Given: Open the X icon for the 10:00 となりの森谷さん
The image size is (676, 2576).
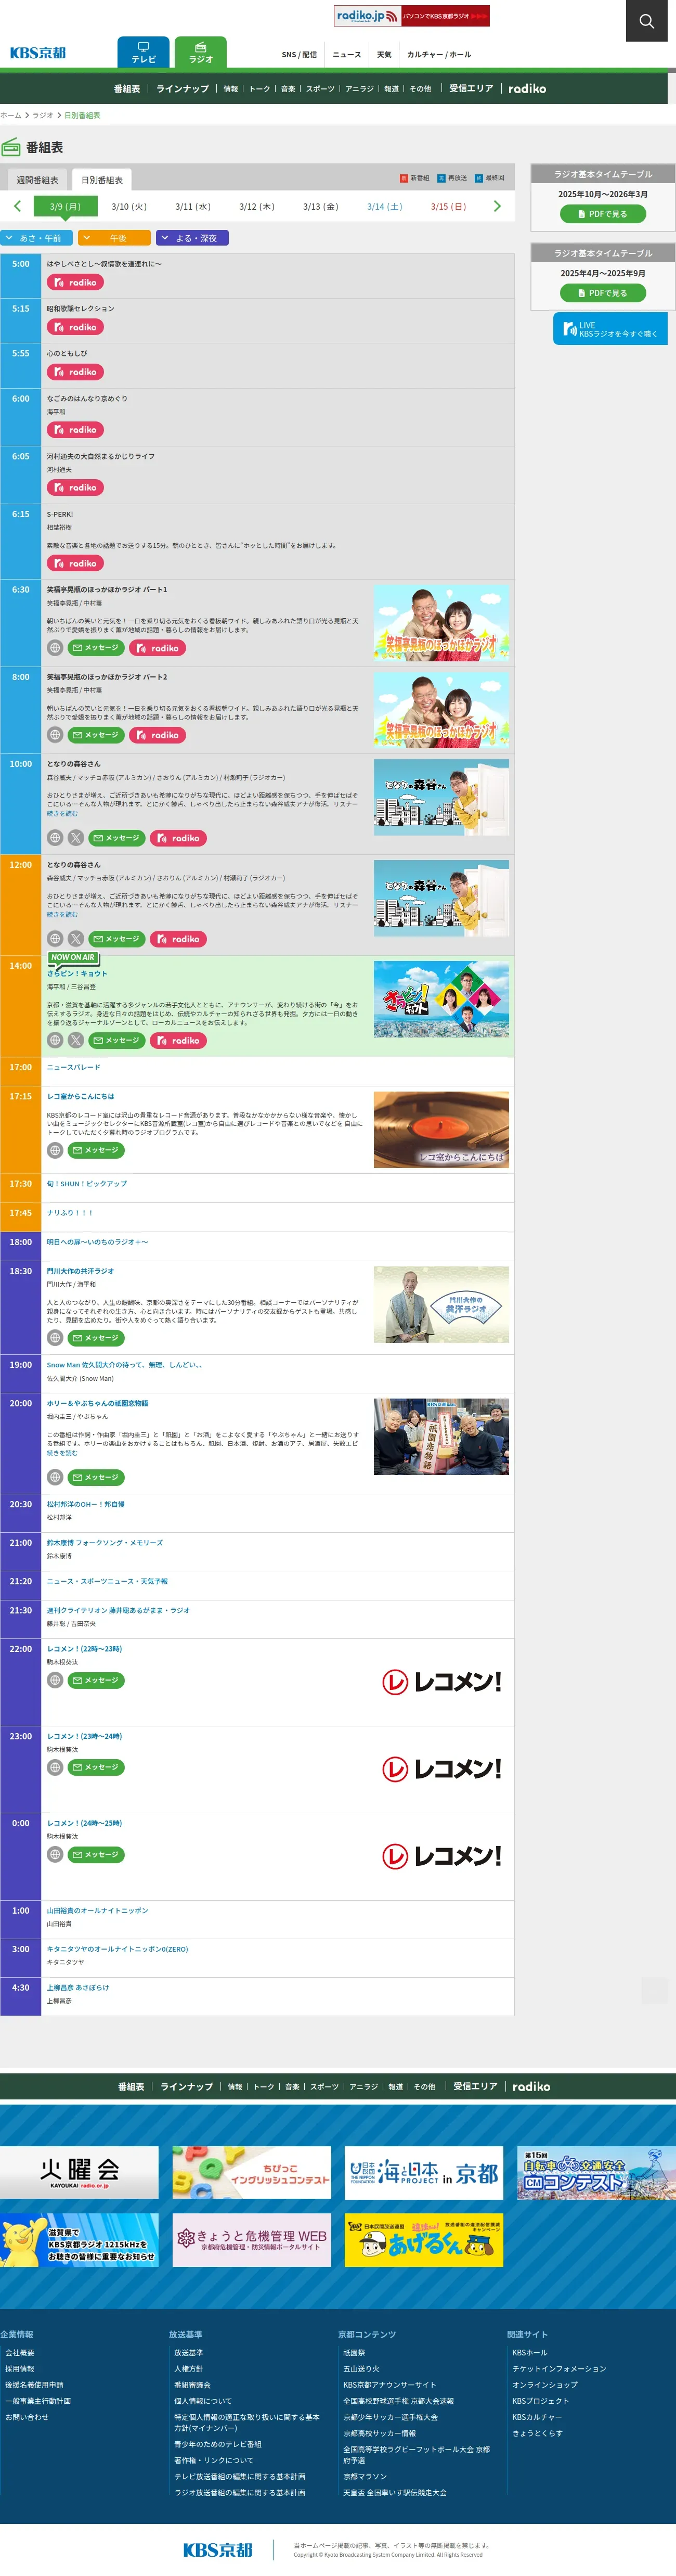Looking at the screenshot, I should tap(76, 838).
